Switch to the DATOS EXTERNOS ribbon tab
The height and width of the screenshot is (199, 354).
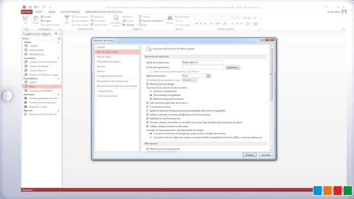[70, 12]
